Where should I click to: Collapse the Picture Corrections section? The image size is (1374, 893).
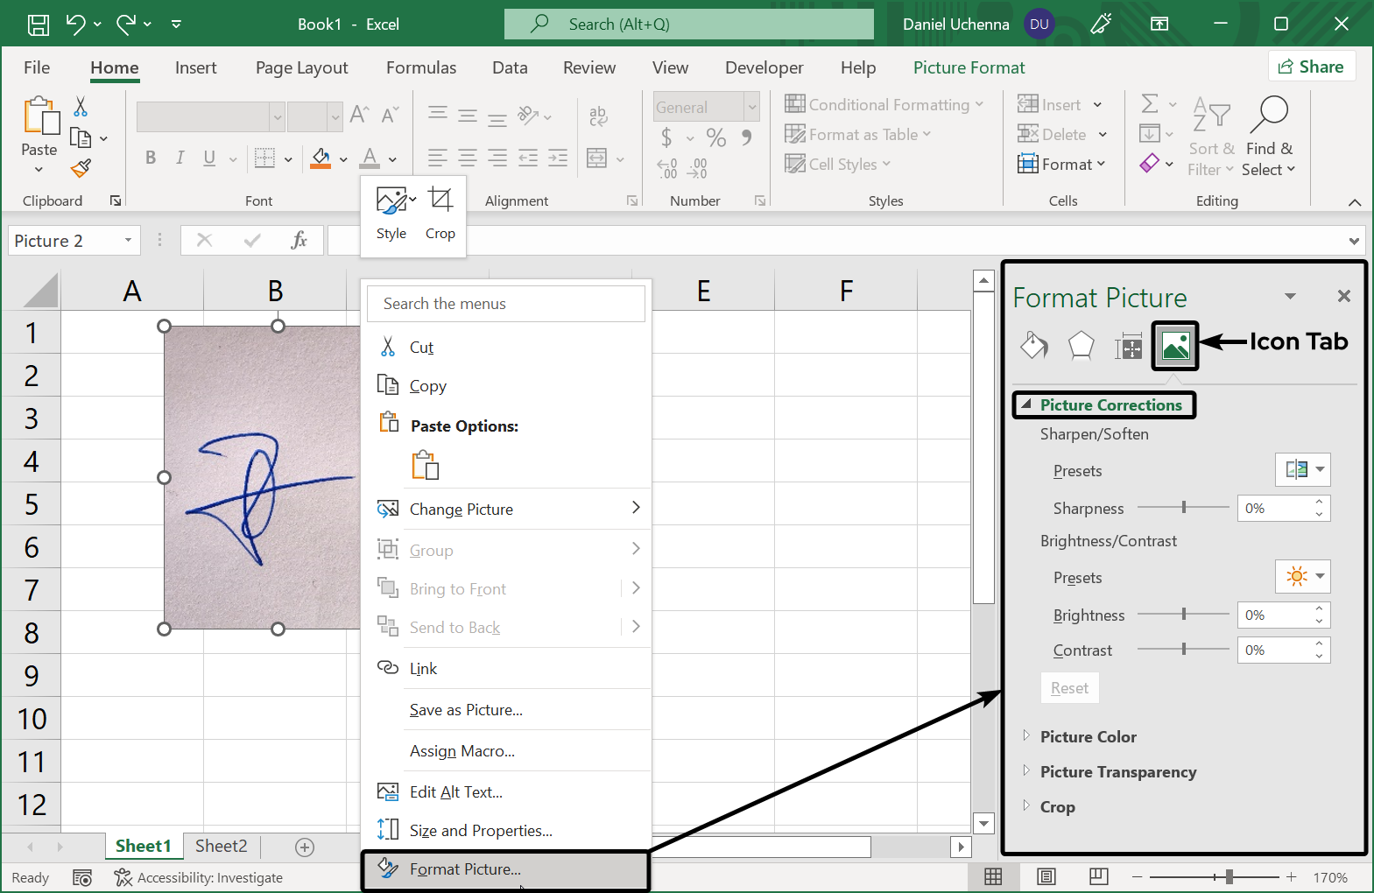tap(1026, 404)
